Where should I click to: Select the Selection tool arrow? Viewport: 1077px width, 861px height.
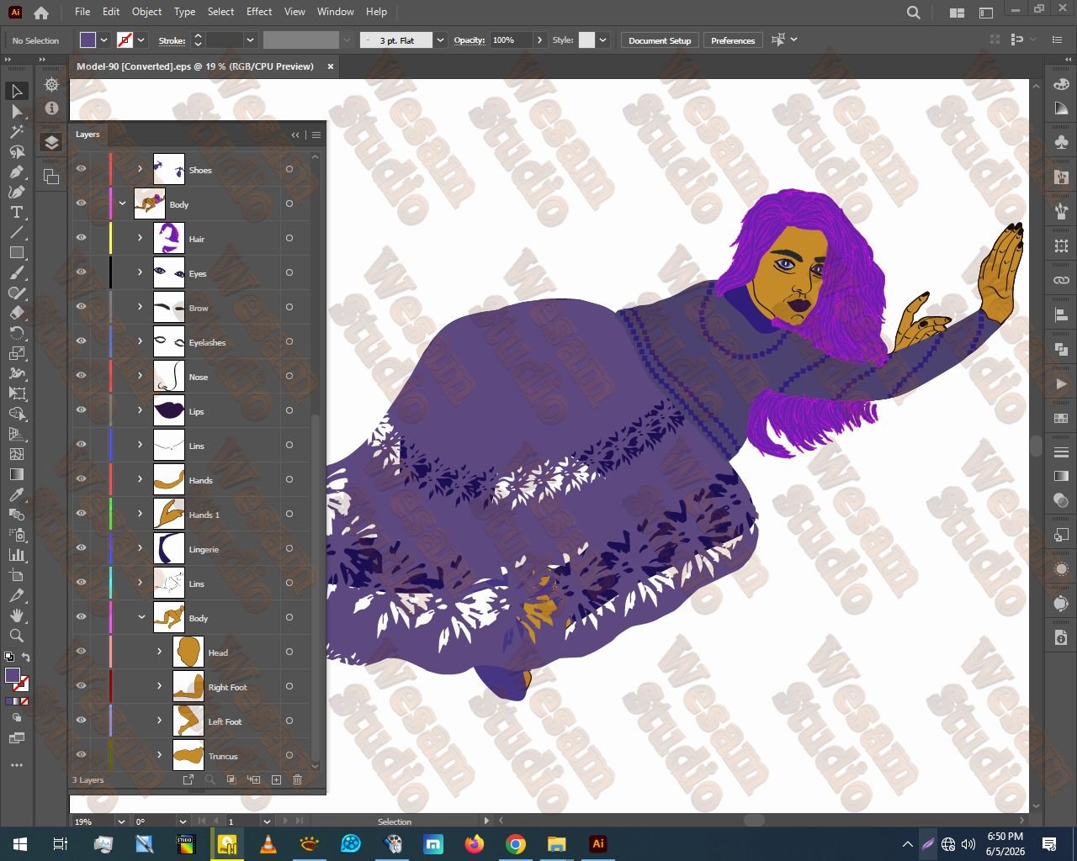pyautogui.click(x=16, y=91)
